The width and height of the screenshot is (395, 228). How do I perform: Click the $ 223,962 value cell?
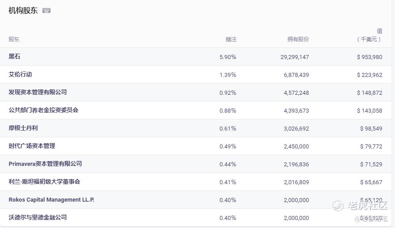click(x=370, y=75)
